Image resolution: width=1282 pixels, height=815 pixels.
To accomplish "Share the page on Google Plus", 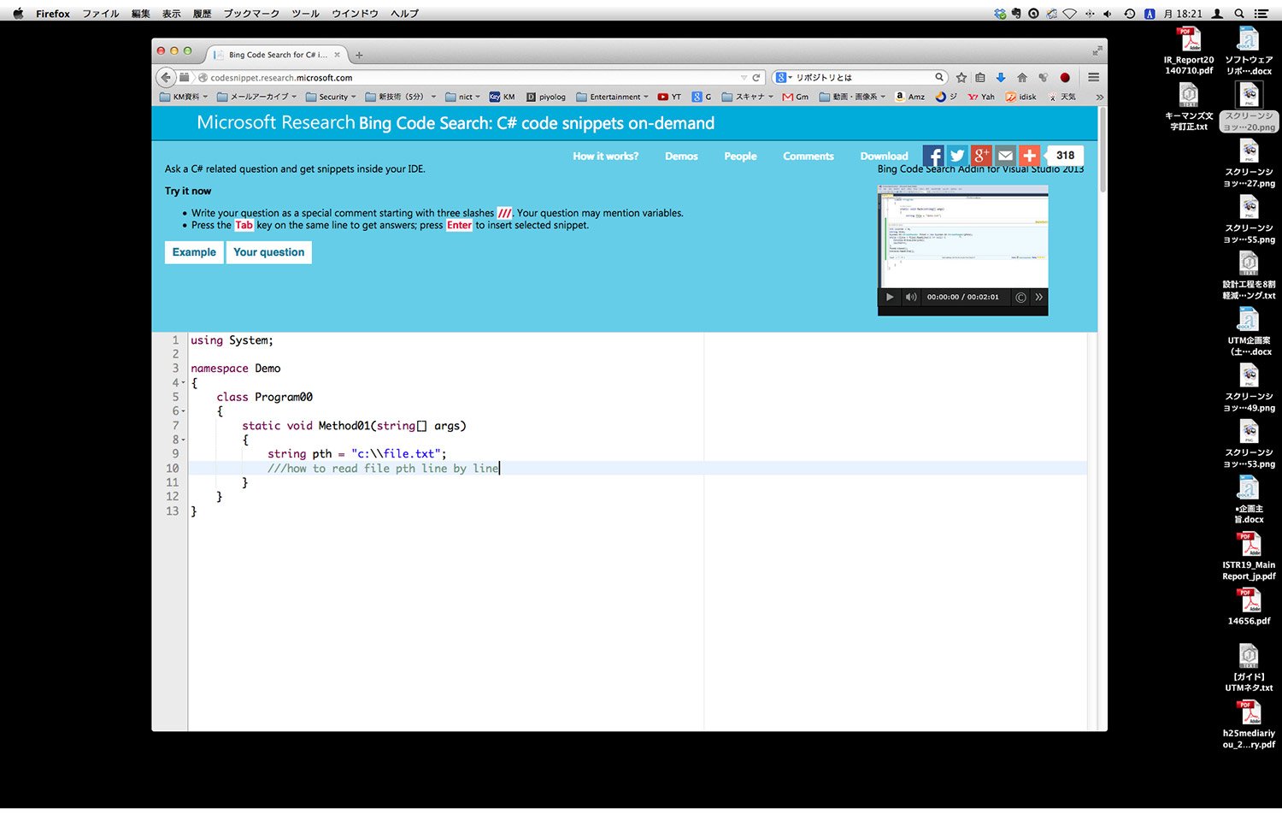I will [x=981, y=156].
